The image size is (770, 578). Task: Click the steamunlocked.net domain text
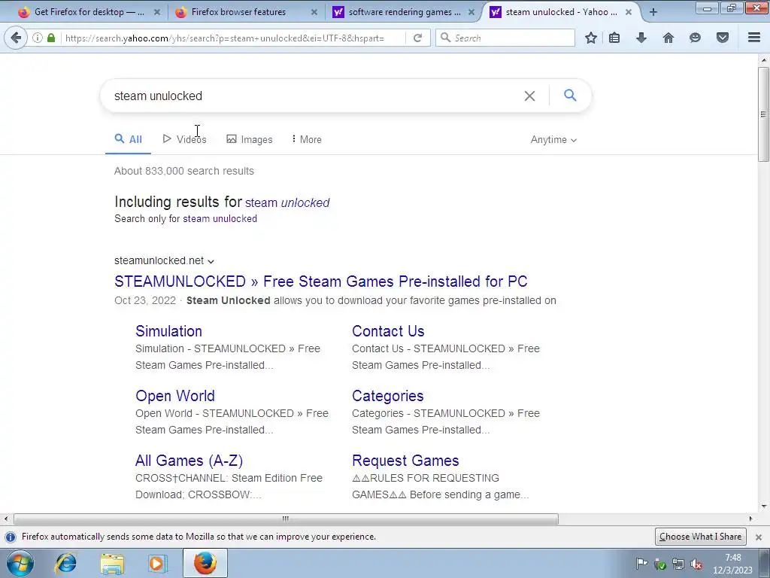tap(159, 260)
